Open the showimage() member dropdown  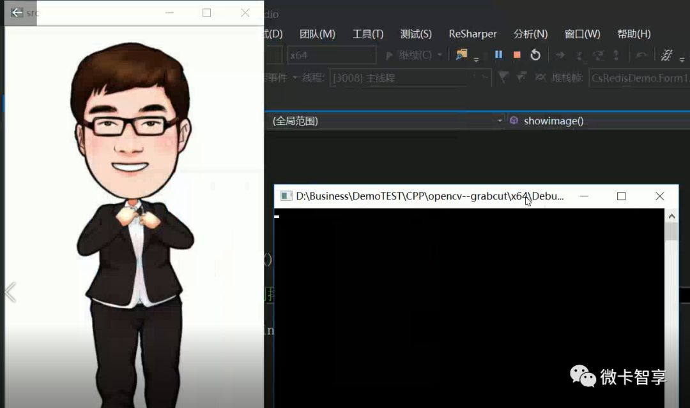[599, 120]
